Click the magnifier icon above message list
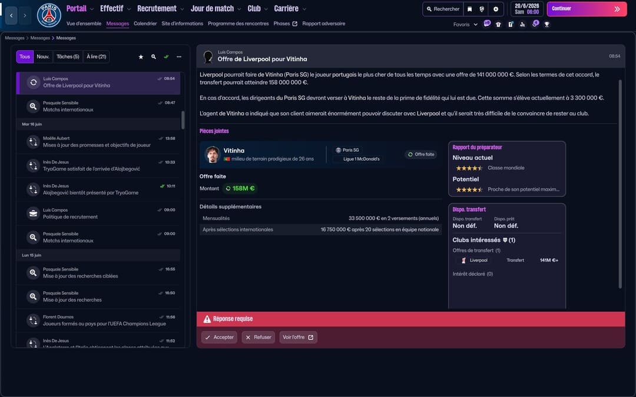 tap(154, 57)
